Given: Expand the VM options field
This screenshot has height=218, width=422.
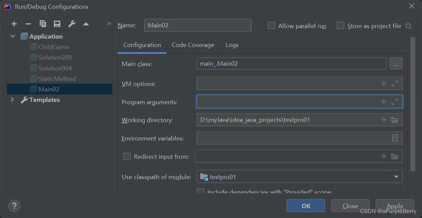Looking at the screenshot, I should coord(395,84).
